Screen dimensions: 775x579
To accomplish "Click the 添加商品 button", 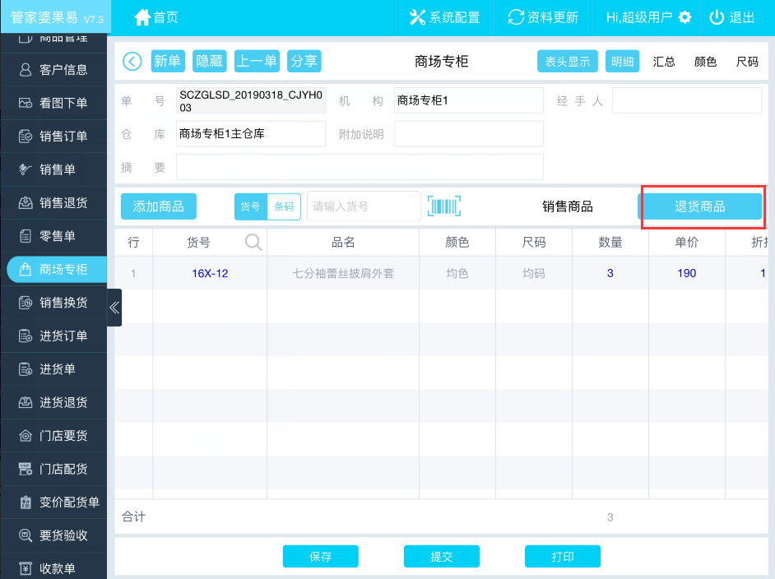I will coord(159,206).
